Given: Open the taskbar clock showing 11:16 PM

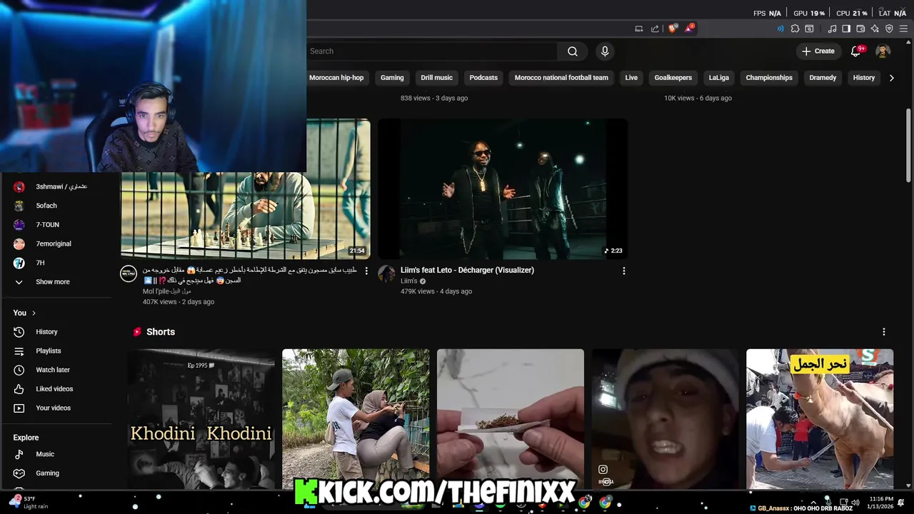Looking at the screenshot, I should click(x=881, y=503).
